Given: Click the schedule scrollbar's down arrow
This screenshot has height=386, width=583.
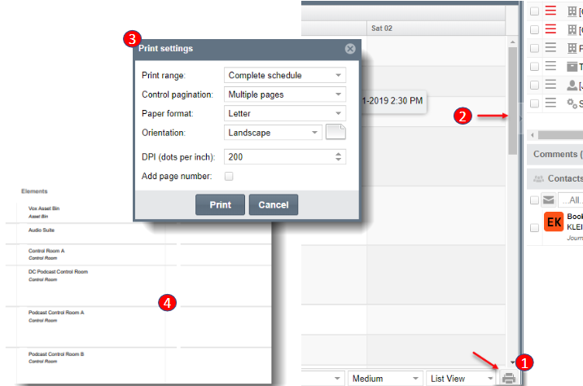Looking at the screenshot, I should (x=513, y=362).
